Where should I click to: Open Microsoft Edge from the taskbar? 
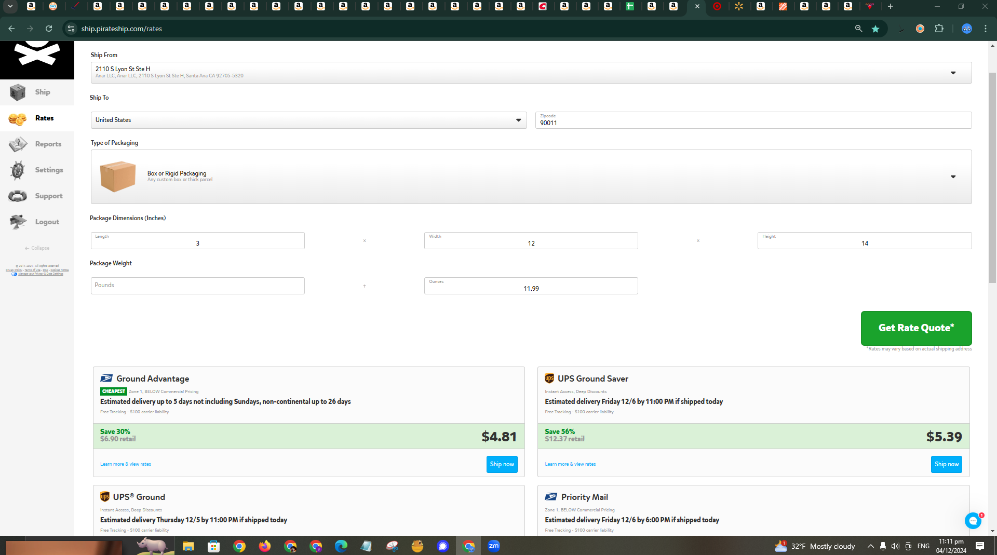(341, 546)
